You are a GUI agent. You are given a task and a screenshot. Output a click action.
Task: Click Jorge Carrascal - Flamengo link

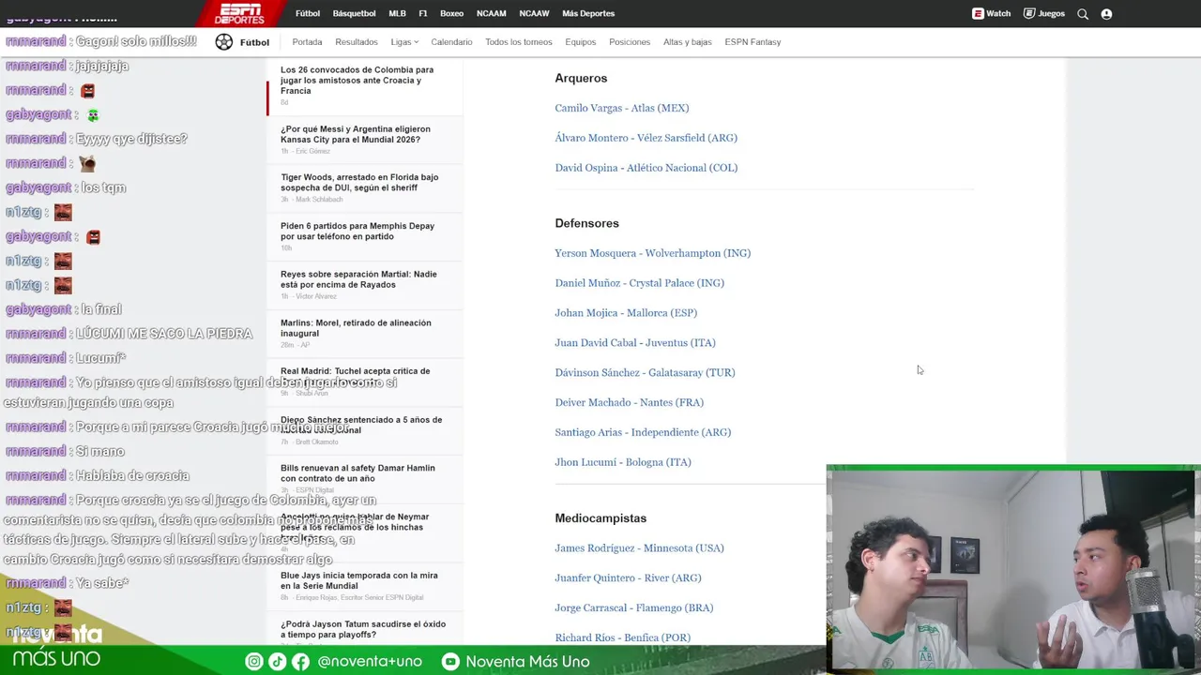tap(633, 607)
